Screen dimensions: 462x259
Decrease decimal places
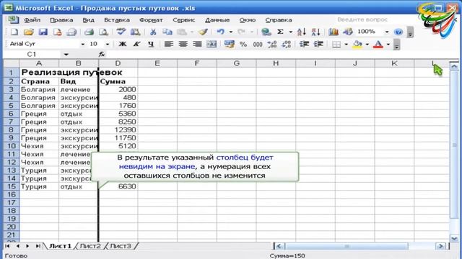pyautogui.click(x=286, y=44)
